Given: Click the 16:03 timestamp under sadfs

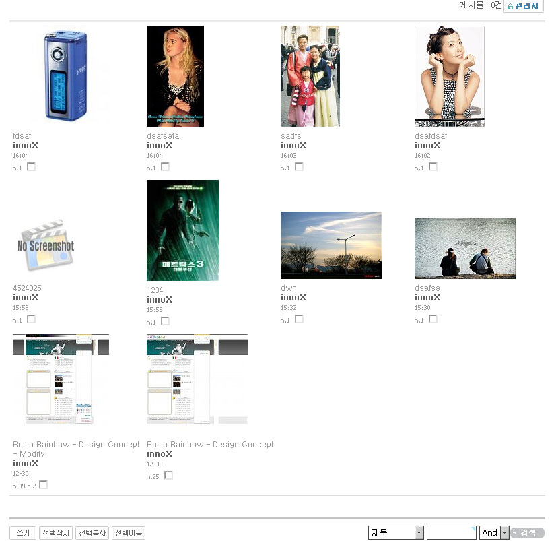Looking at the screenshot, I should (289, 156).
